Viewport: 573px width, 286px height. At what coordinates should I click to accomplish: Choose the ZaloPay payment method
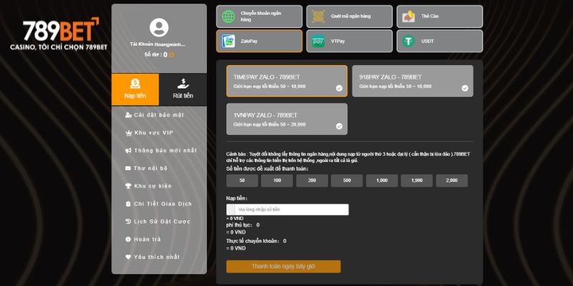259,41
